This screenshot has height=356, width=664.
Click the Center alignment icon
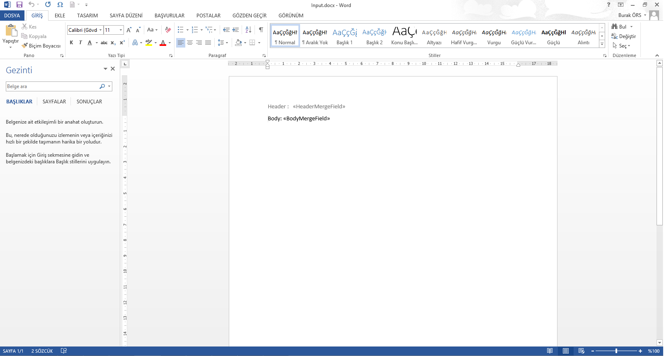click(x=190, y=43)
